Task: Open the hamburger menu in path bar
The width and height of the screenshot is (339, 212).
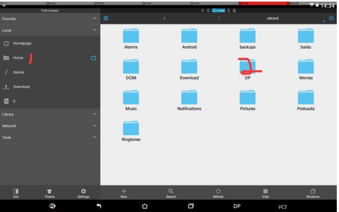Action: pos(106,18)
